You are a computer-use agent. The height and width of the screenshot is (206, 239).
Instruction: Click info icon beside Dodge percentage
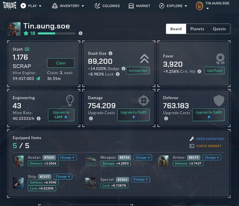click(x=123, y=69)
